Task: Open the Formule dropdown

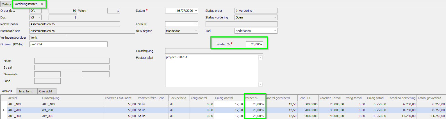Action: (x=196, y=24)
